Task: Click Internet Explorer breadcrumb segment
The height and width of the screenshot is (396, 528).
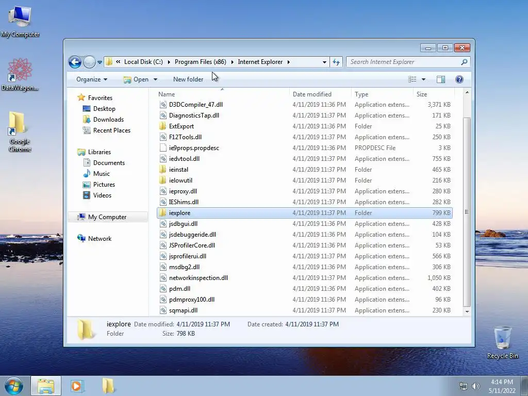Action: [x=260, y=62]
